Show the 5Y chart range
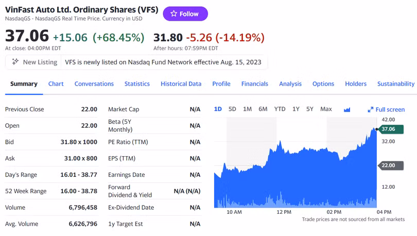Screen dimensions: 417x236 (x=309, y=109)
